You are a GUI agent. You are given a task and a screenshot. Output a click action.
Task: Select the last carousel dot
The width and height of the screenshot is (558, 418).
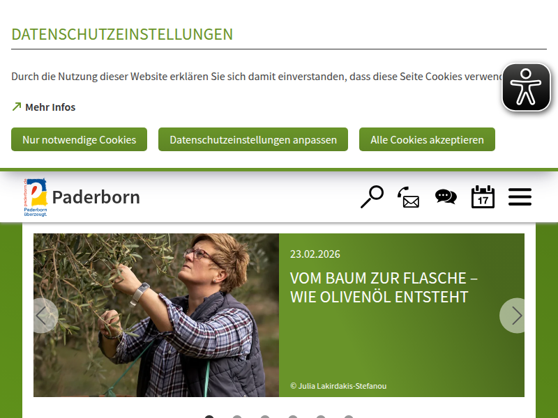point(349,417)
